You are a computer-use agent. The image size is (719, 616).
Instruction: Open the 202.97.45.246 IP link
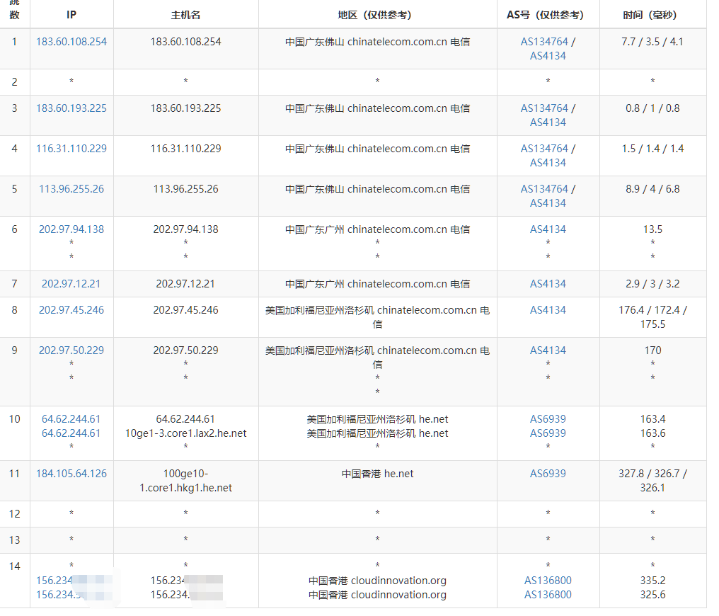pos(71,310)
